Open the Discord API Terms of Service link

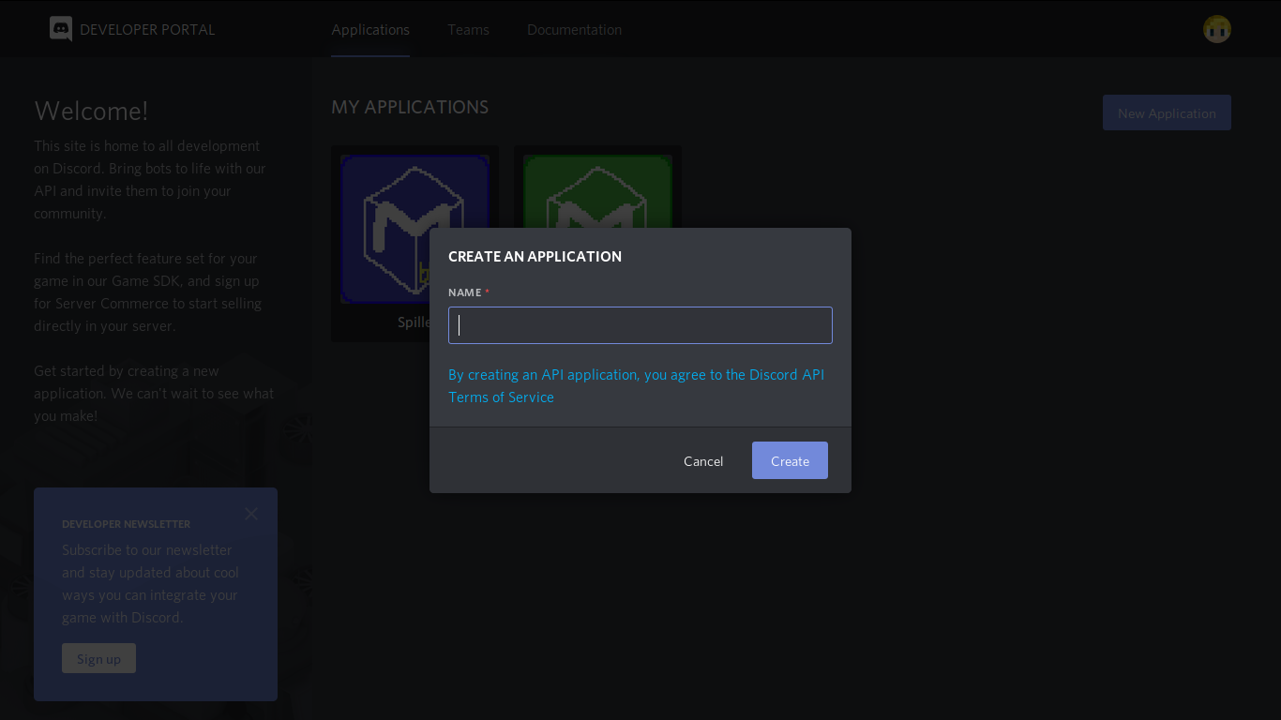point(636,385)
